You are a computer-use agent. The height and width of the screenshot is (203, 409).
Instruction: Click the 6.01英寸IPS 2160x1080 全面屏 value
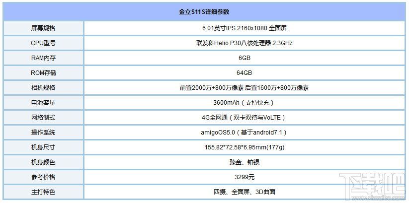245,28
